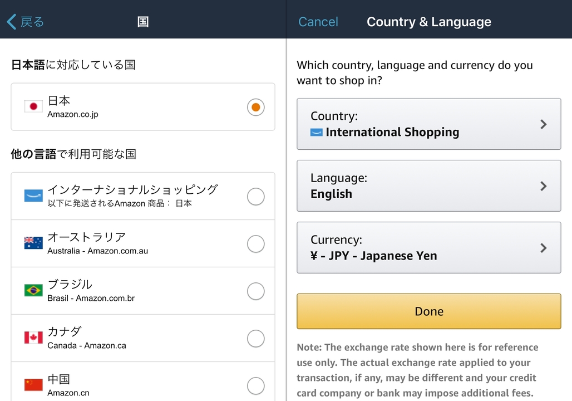Screen dimensions: 572x401
Task: Select the 日本 Amazon.co.jp radio button
Action: point(256,107)
